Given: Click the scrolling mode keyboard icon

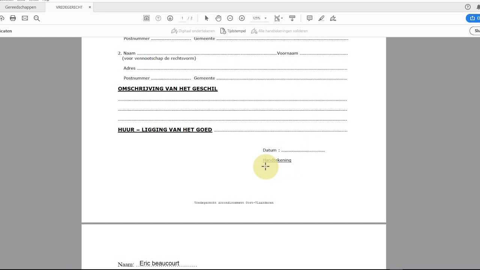Looking at the screenshot, I should click(x=292, y=18).
